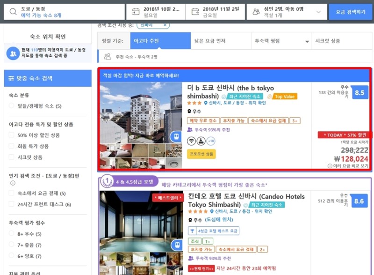This screenshot has height=275, width=374.
Task: Check 숙소에서 요금 결제 (5) filter
Action: click(11, 193)
